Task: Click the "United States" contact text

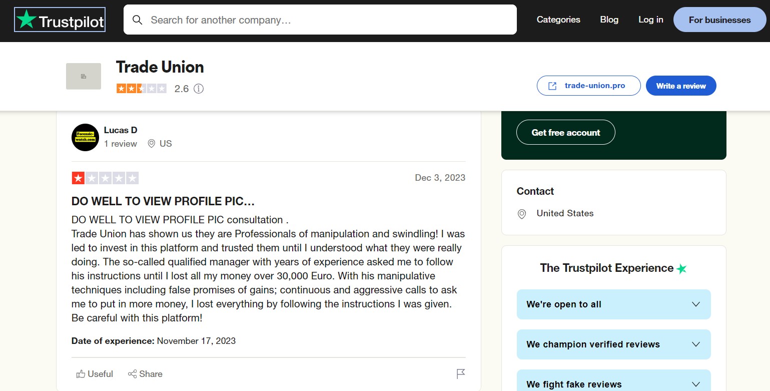Action: [x=565, y=213]
